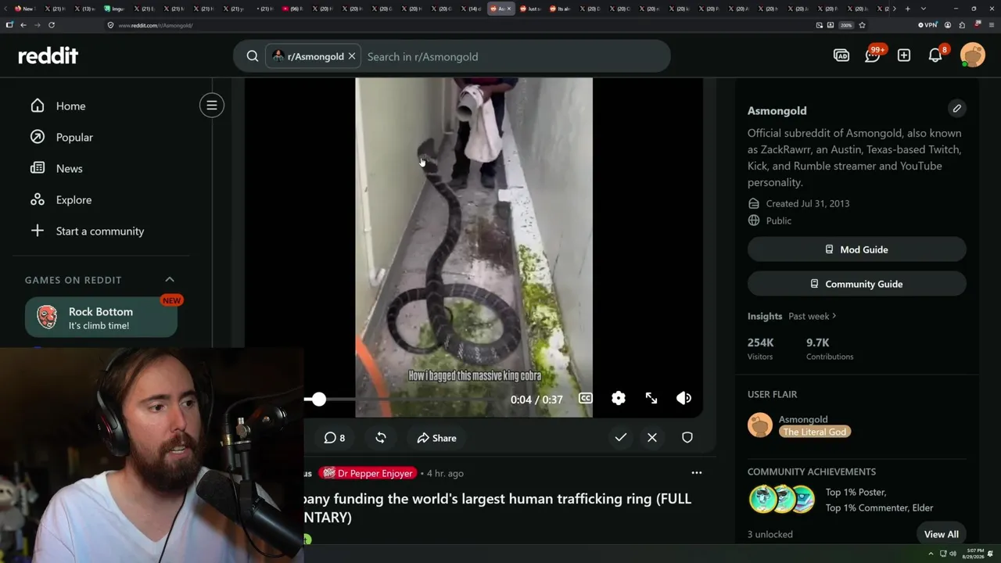Collapse the Games on Reddit section
The image size is (1001, 563).
tap(170, 280)
